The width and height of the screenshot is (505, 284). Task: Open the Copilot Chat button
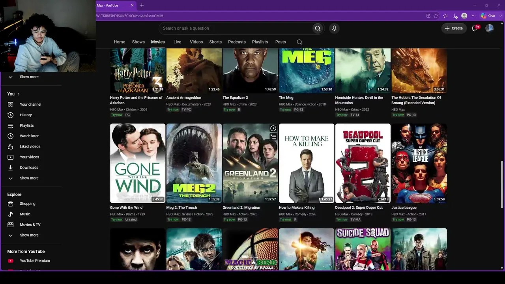[x=488, y=16]
